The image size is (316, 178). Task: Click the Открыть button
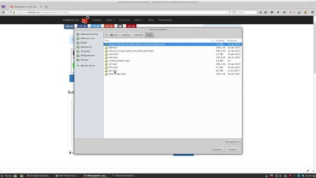click(x=233, y=149)
